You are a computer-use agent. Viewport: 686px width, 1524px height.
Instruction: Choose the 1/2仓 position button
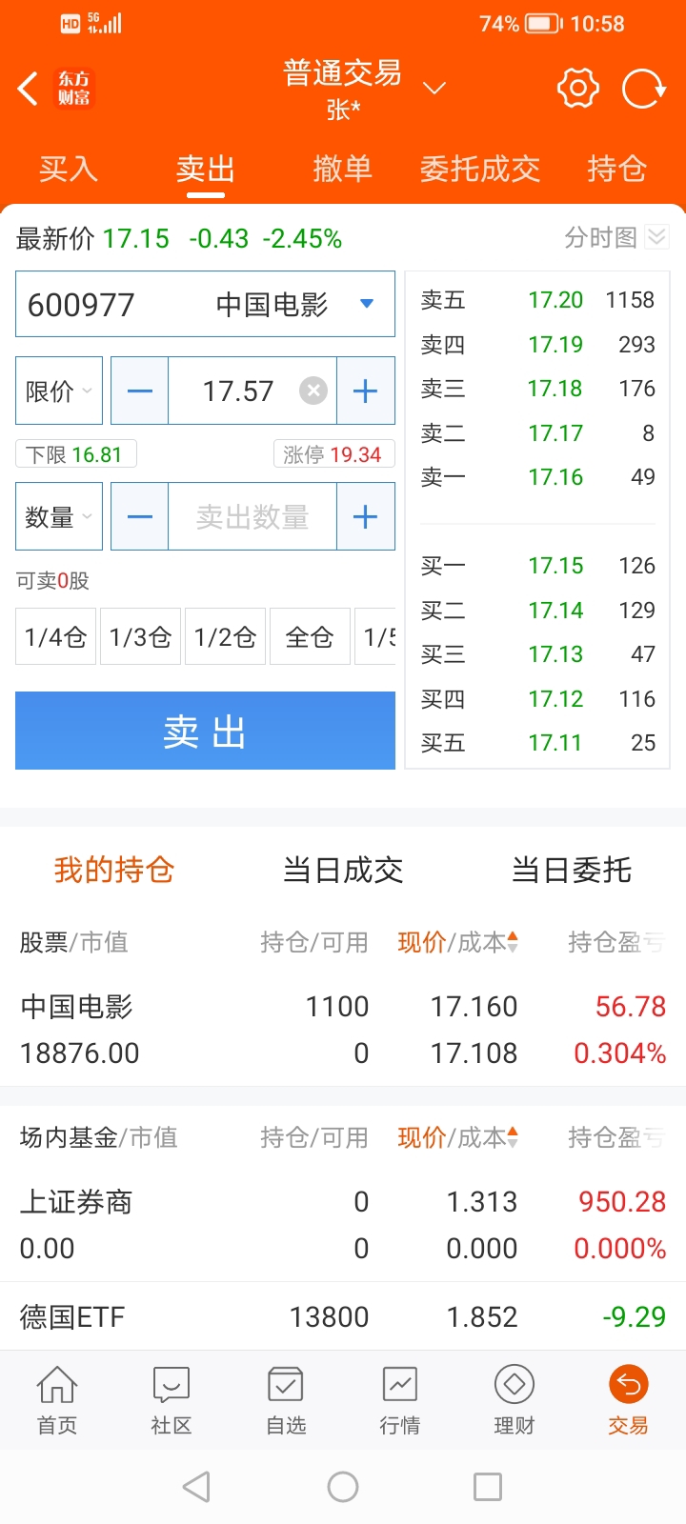[x=225, y=636]
